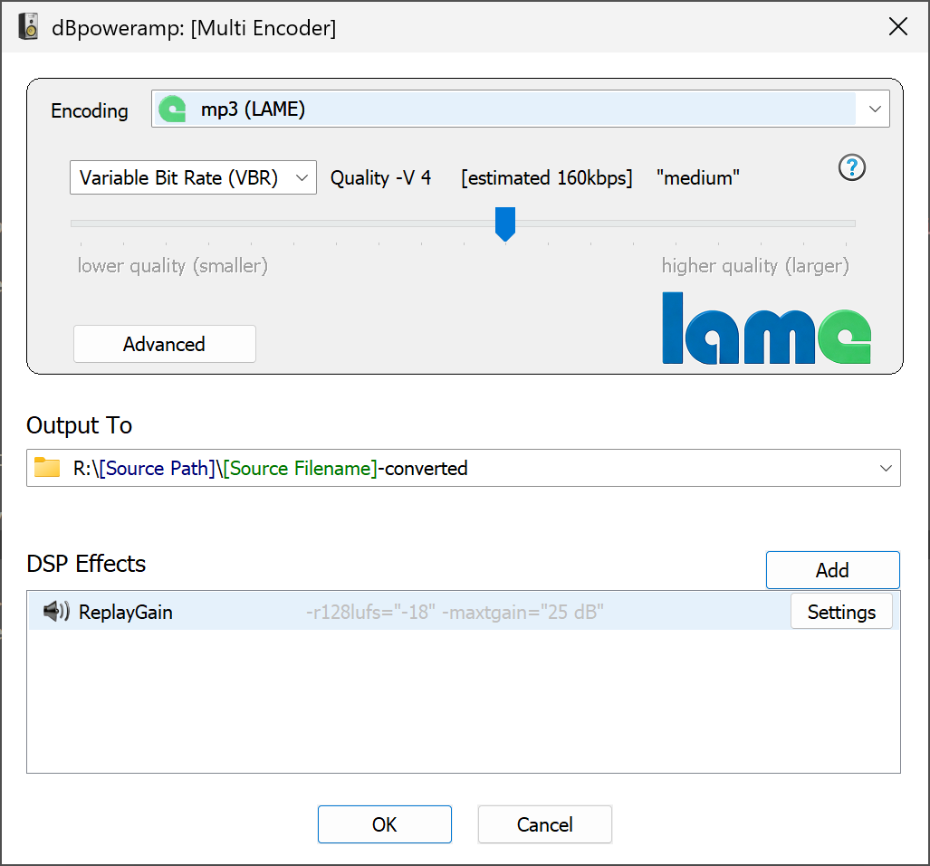Click the ReplayGain speaker icon
Screen dimensions: 930x866
tap(56, 612)
